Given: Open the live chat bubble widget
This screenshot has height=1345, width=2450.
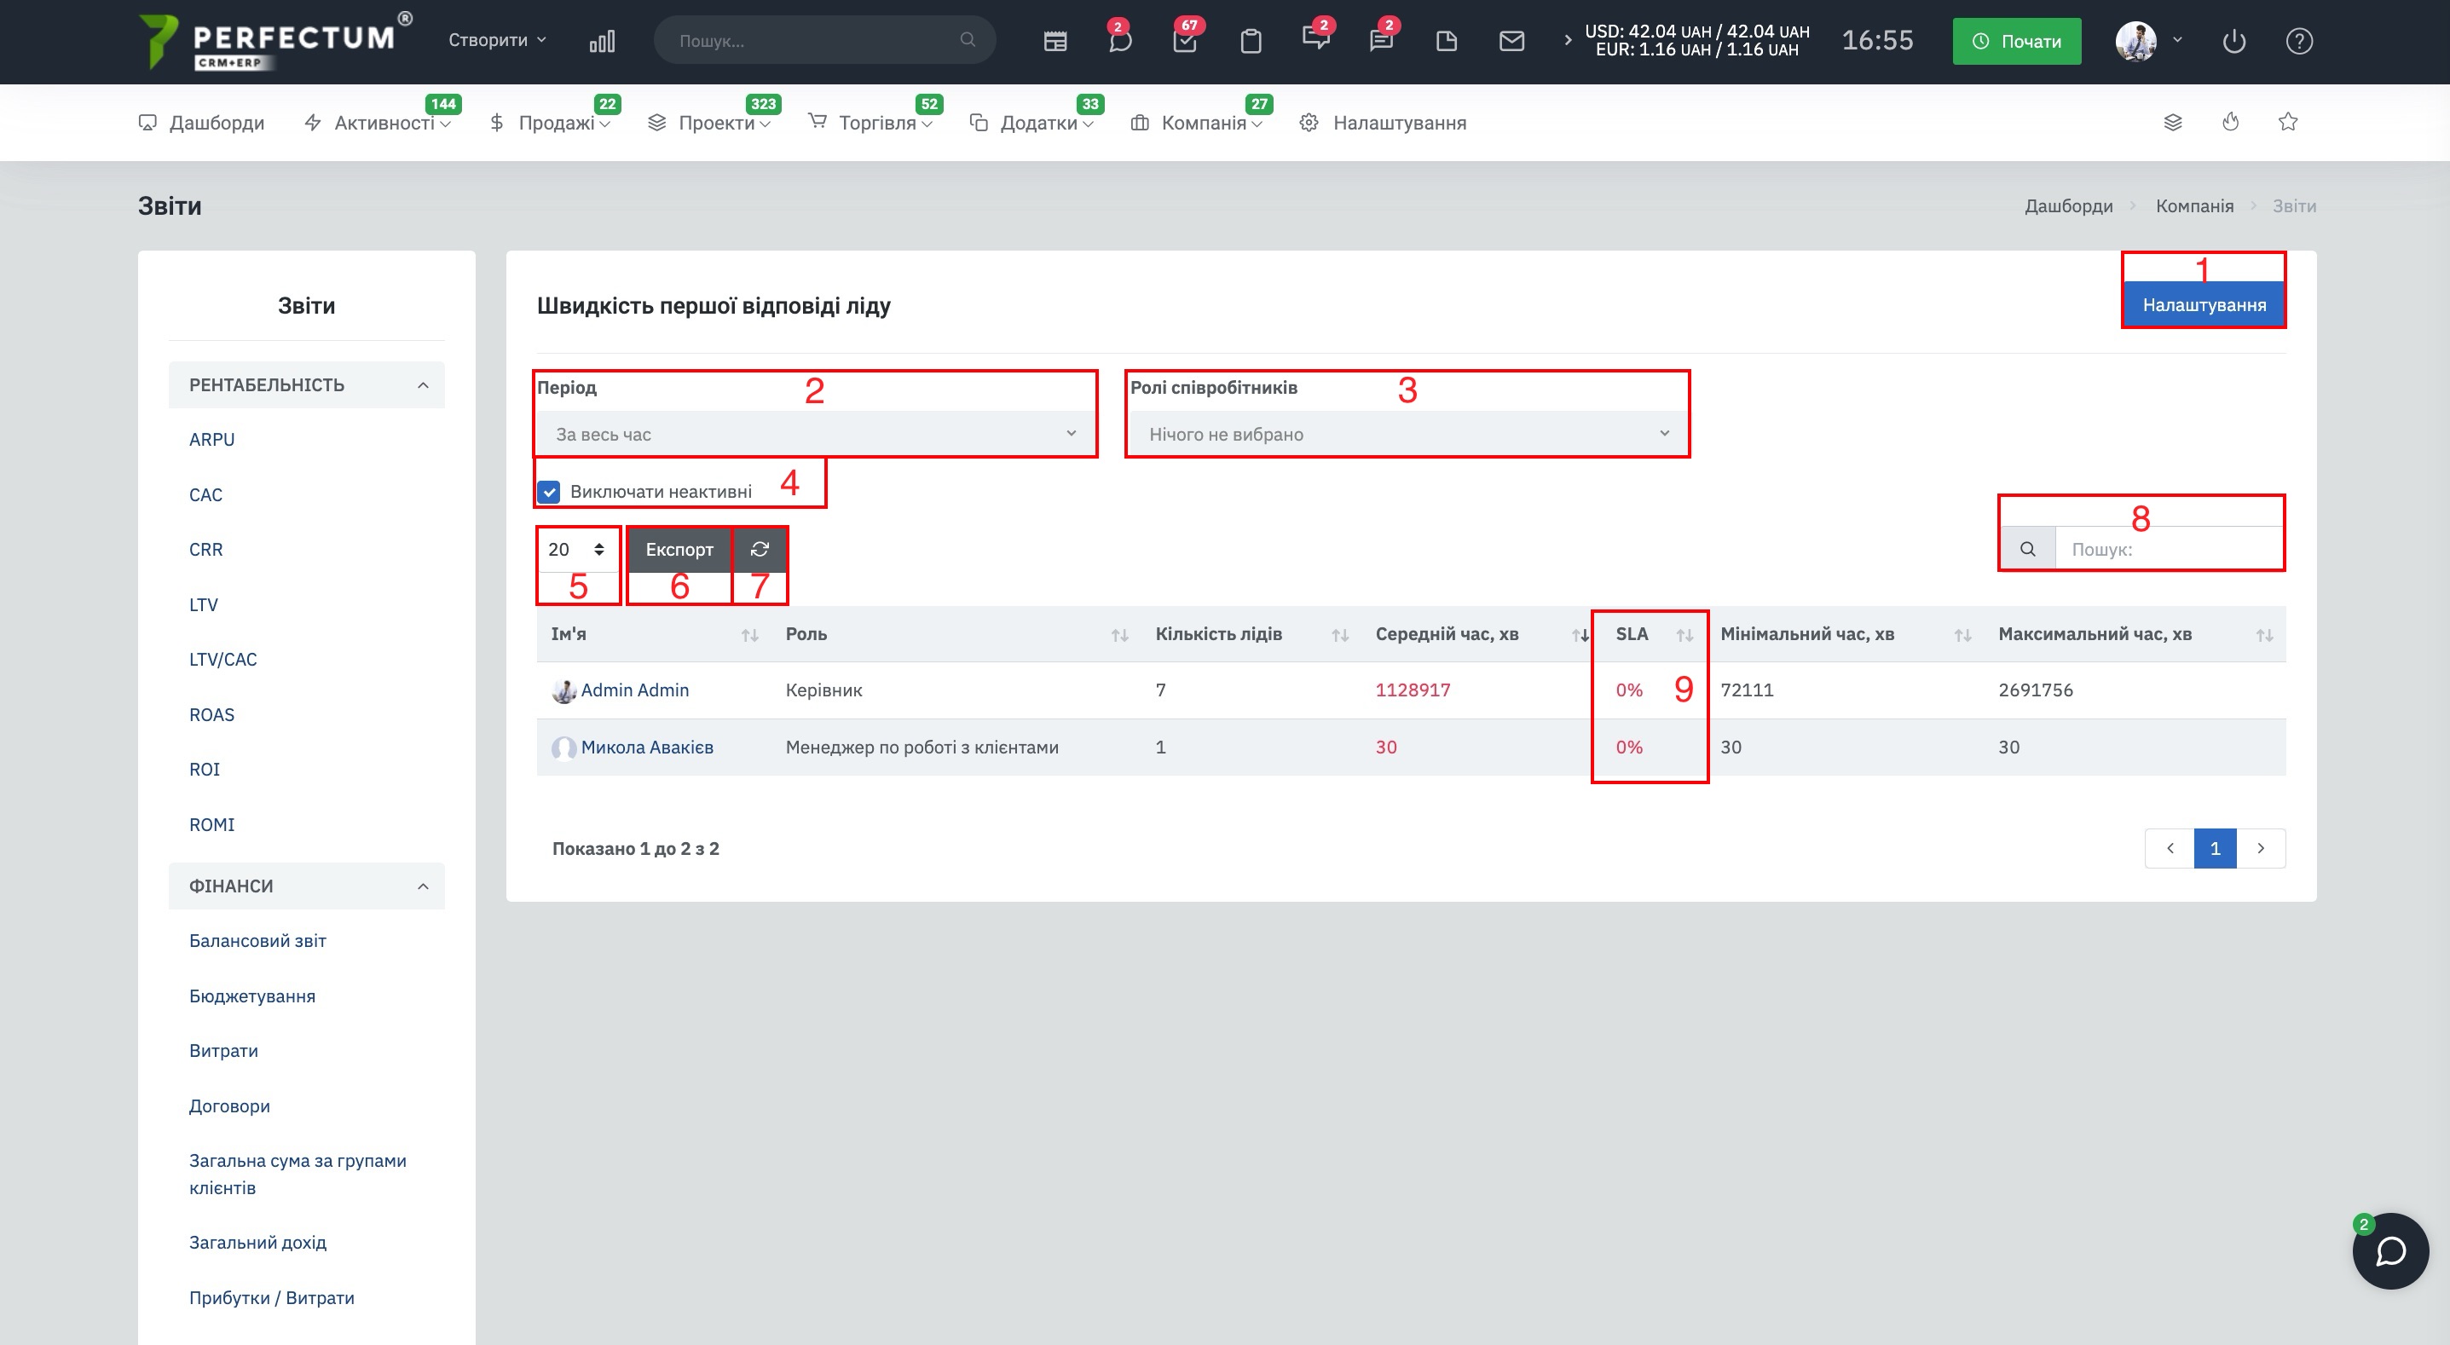Looking at the screenshot, I should tap(2390, 1250).
